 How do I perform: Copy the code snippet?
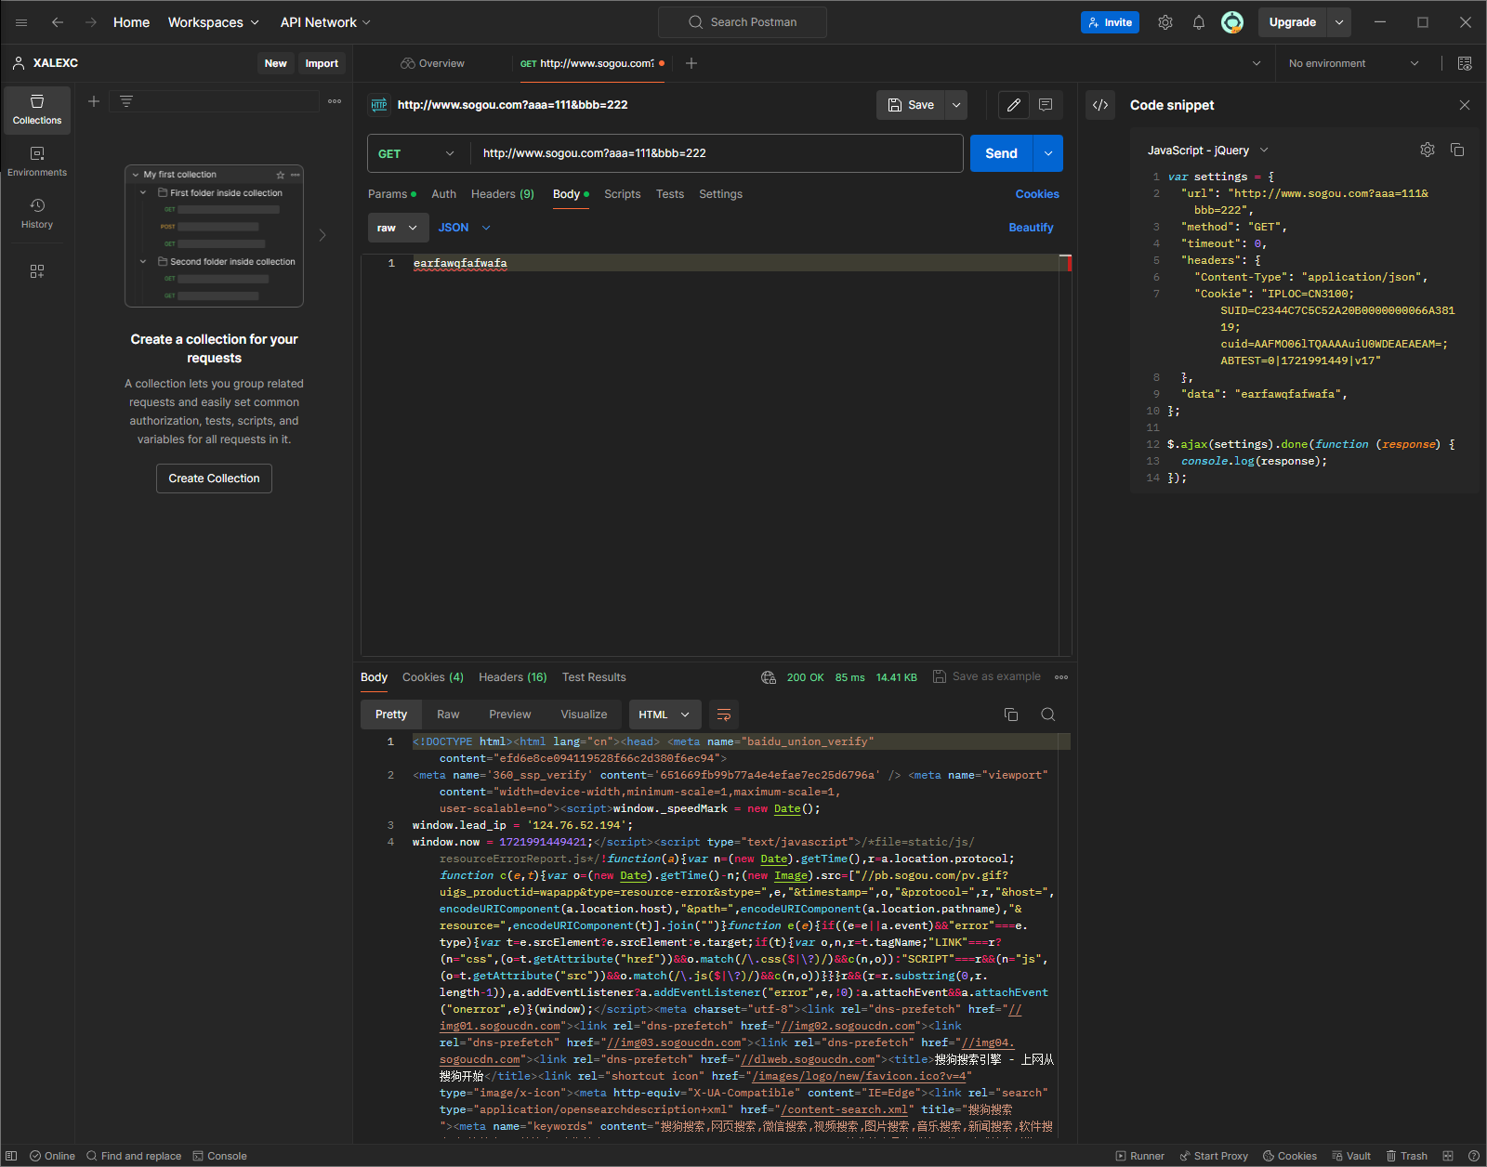click(x=1457, y=150)
